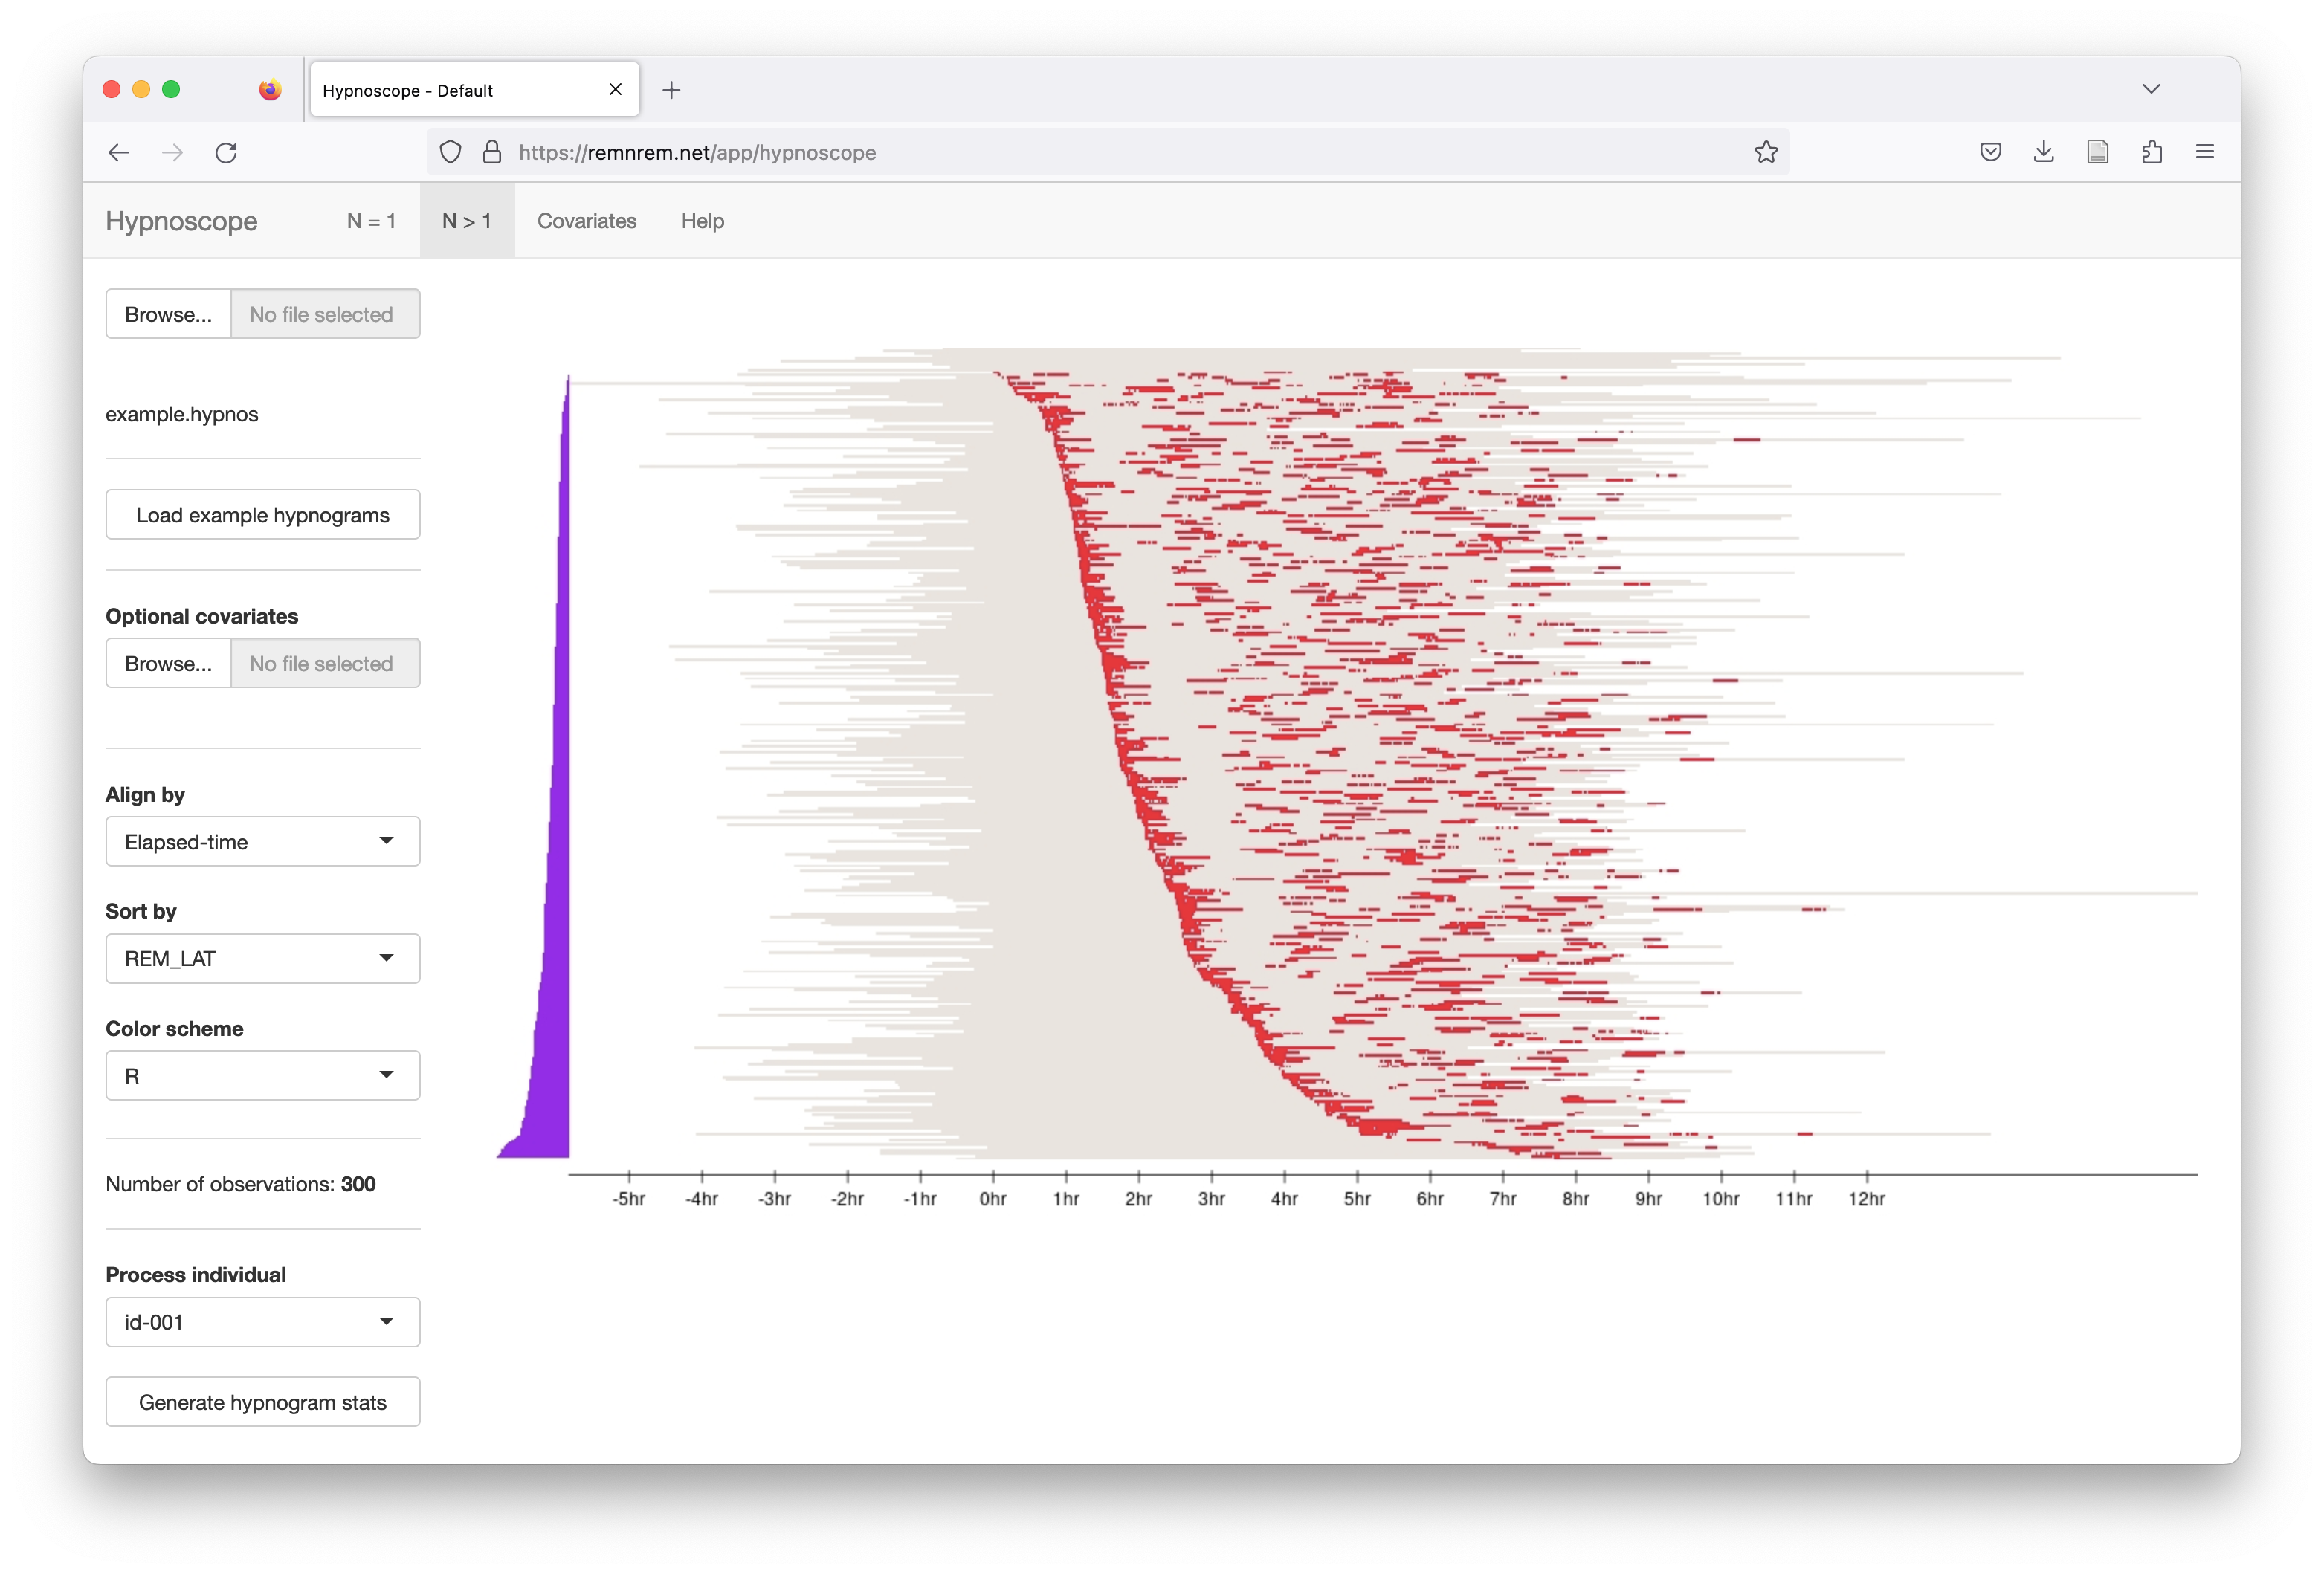Click the browser back arrow
2324x1574 pixels.
pyautogui.click(x=119, y=152)
